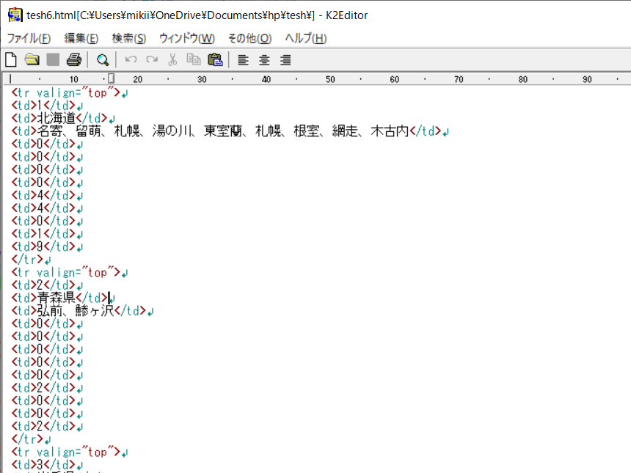
Task: Open the ファイル(F) menu
Action: coord(29,38)
